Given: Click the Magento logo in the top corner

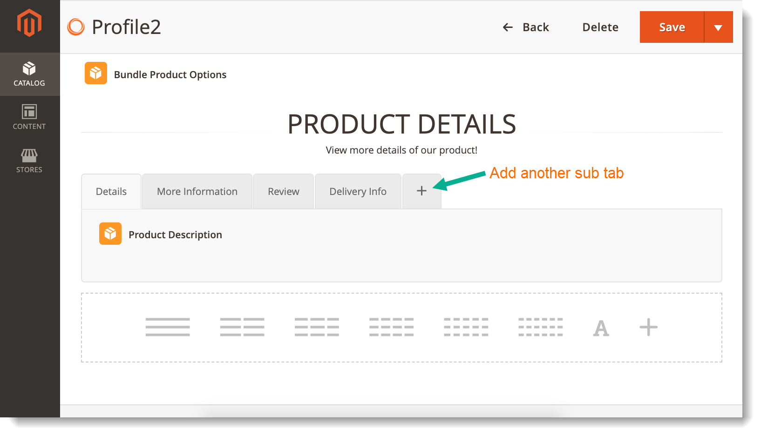Looking at the screenshot, I should pos(29,22).
